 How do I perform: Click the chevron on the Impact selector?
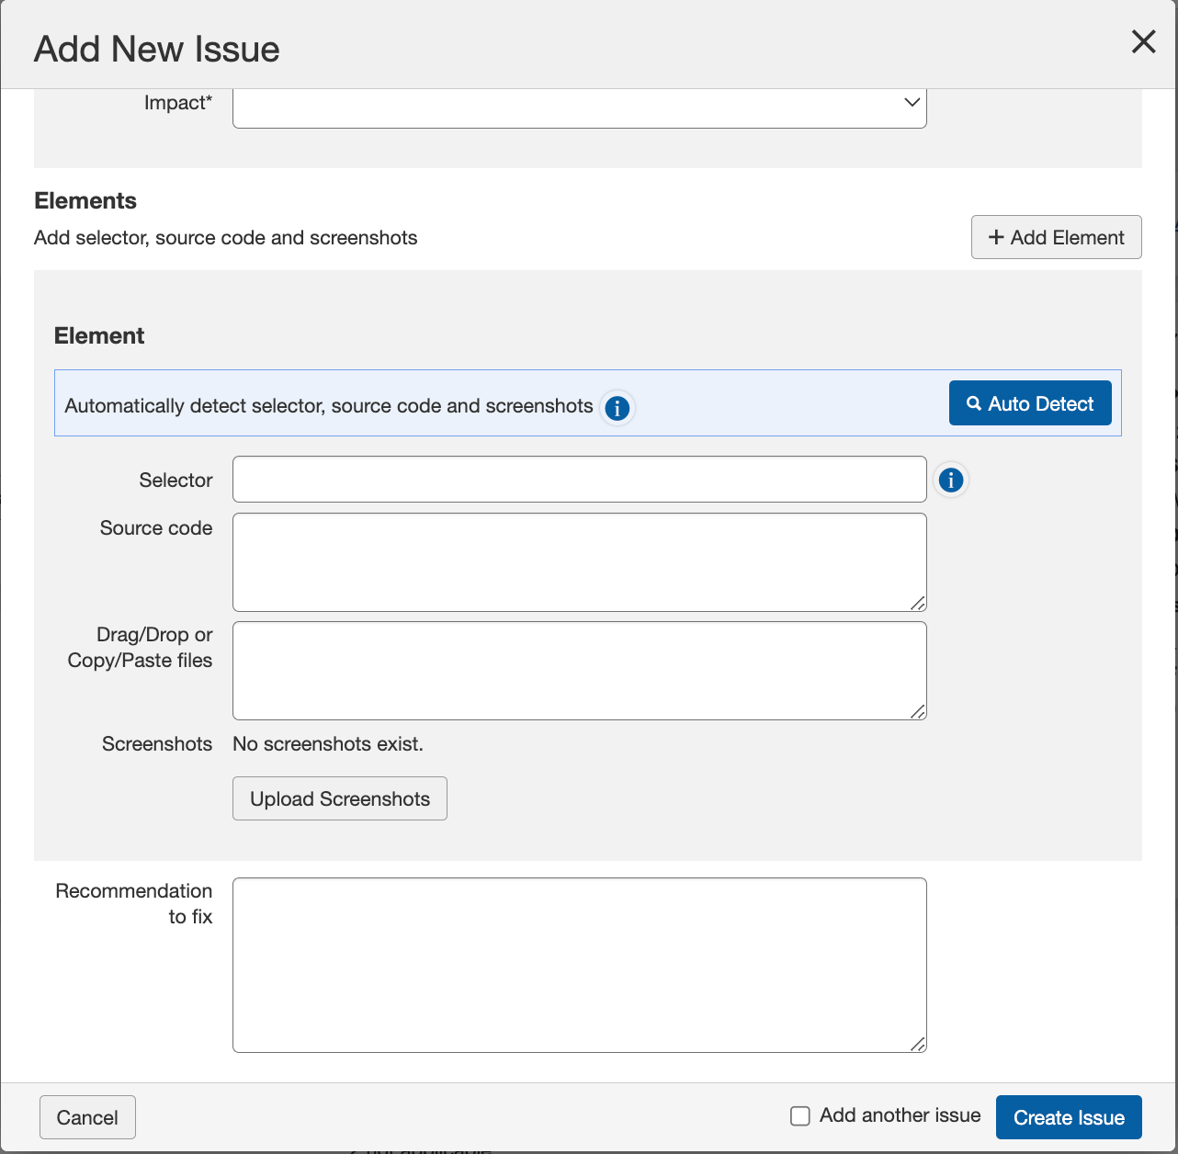coord(911,103)
